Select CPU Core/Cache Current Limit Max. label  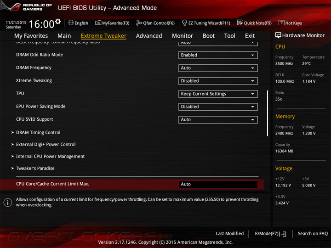click(52, 184)
